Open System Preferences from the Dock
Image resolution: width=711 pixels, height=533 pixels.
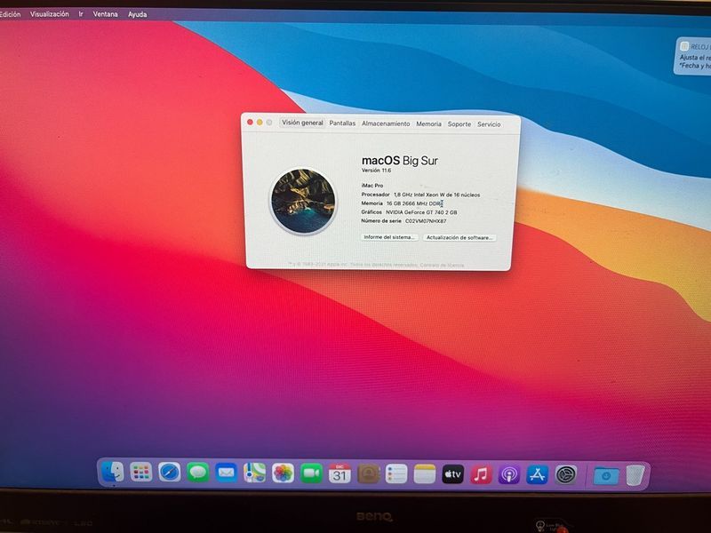[566, 475]
